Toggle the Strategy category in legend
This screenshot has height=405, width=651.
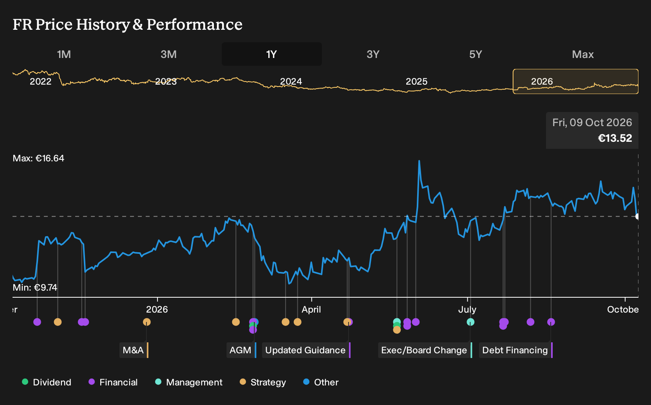(x=263, y=382)
